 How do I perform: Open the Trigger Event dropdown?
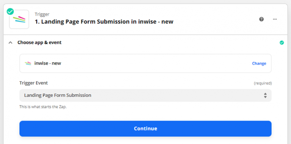click(x=145, y=95)
